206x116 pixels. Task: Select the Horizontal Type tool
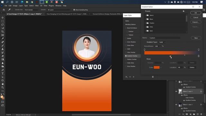point(3,73)
